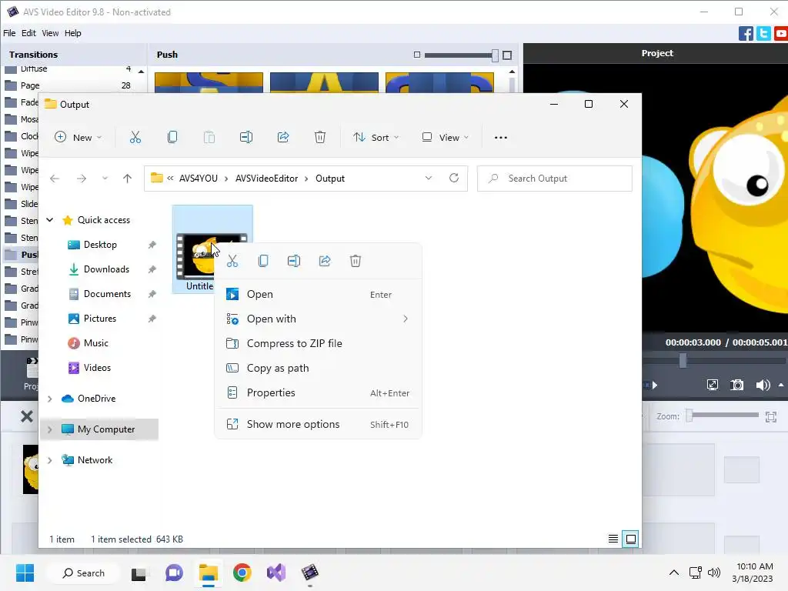Image resolution: width=788 pixels, height=591 pixels.
Task: Click Rename icon in Explorer toolbar
Action: pos(246,137)
